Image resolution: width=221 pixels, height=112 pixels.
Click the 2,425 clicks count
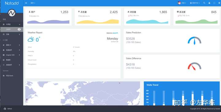(114, 12)
